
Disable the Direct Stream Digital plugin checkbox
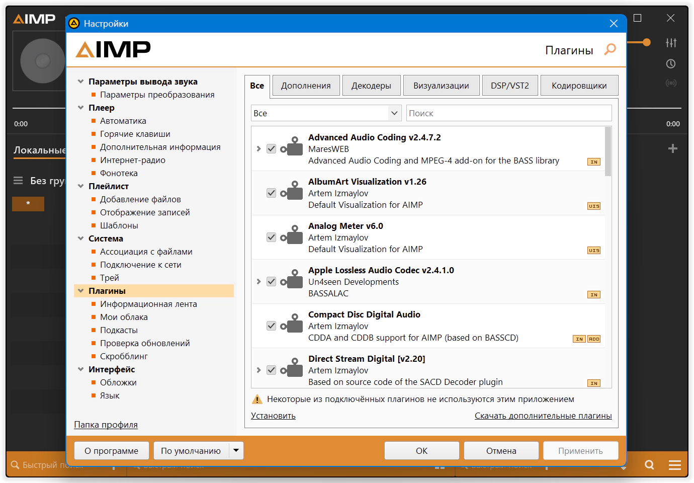pos(272,370)
